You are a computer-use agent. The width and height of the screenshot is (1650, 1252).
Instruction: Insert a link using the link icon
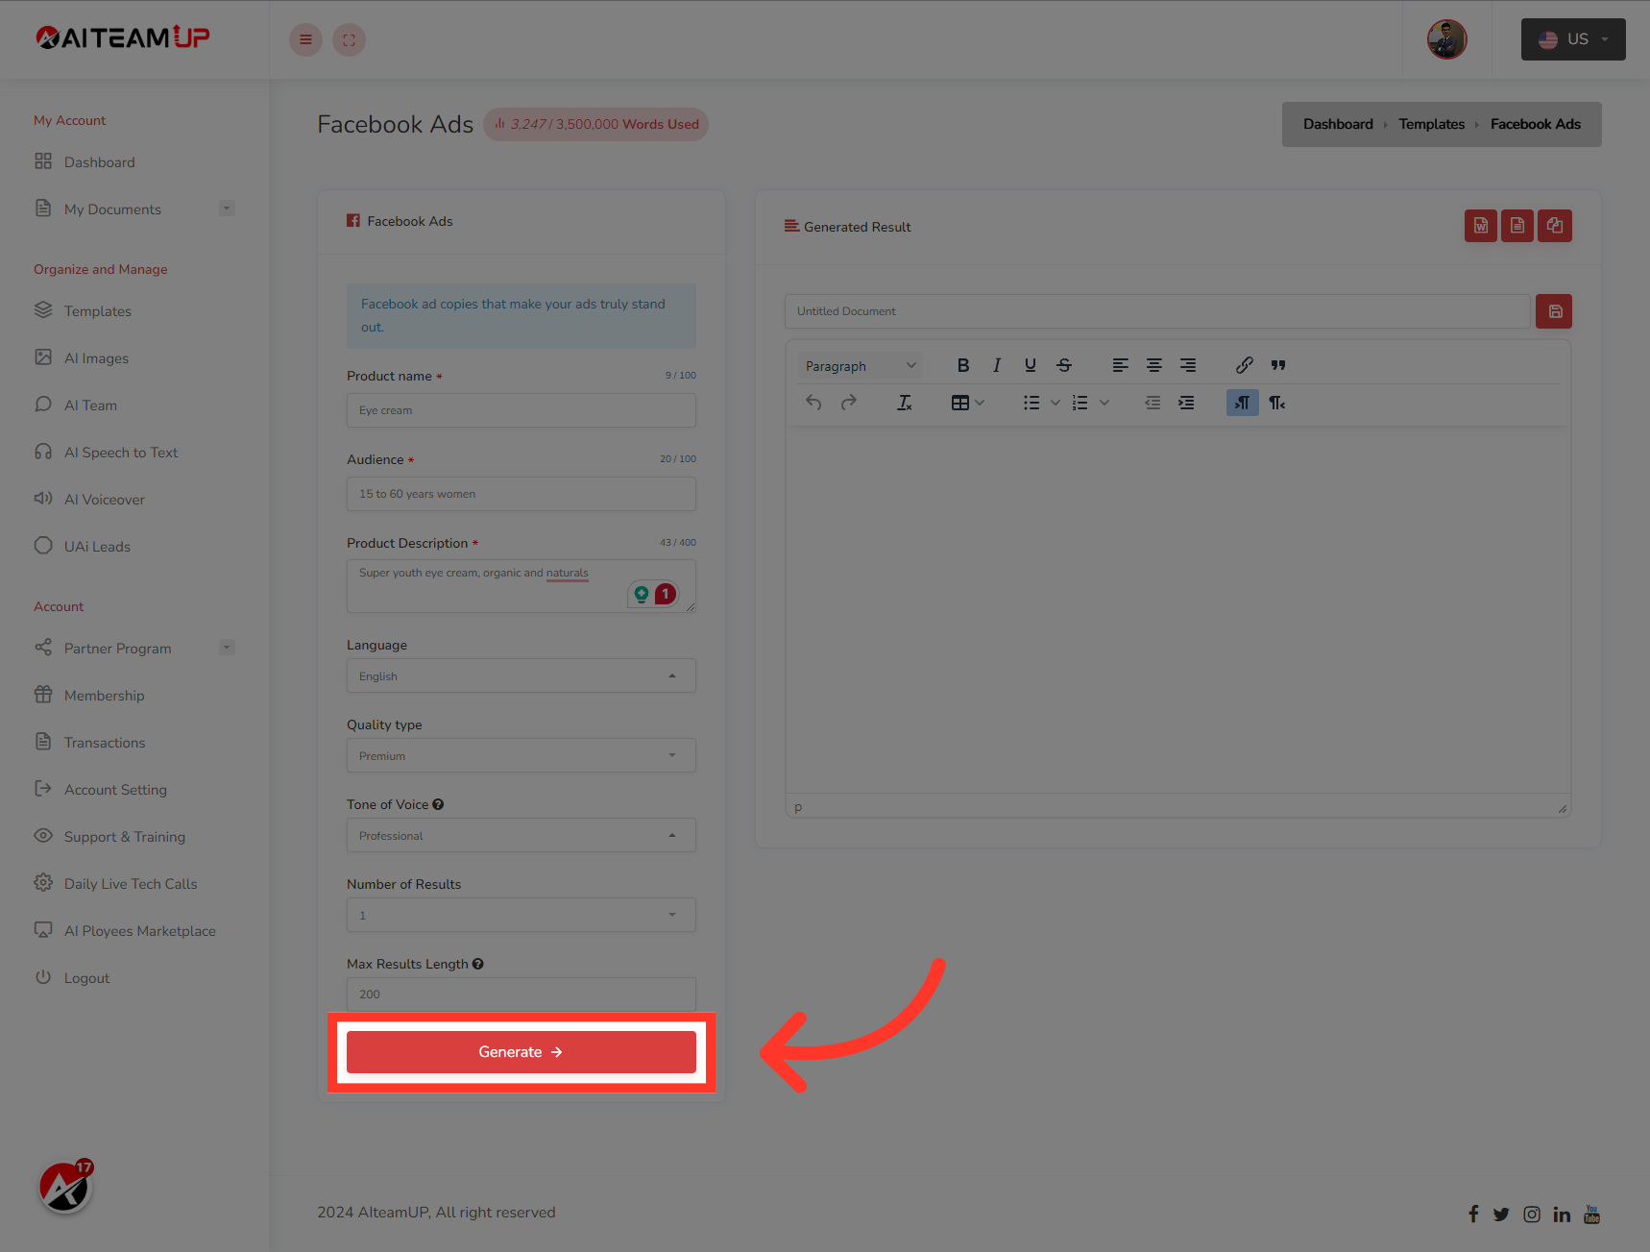pyautogui.click(x=1245, y=365)
